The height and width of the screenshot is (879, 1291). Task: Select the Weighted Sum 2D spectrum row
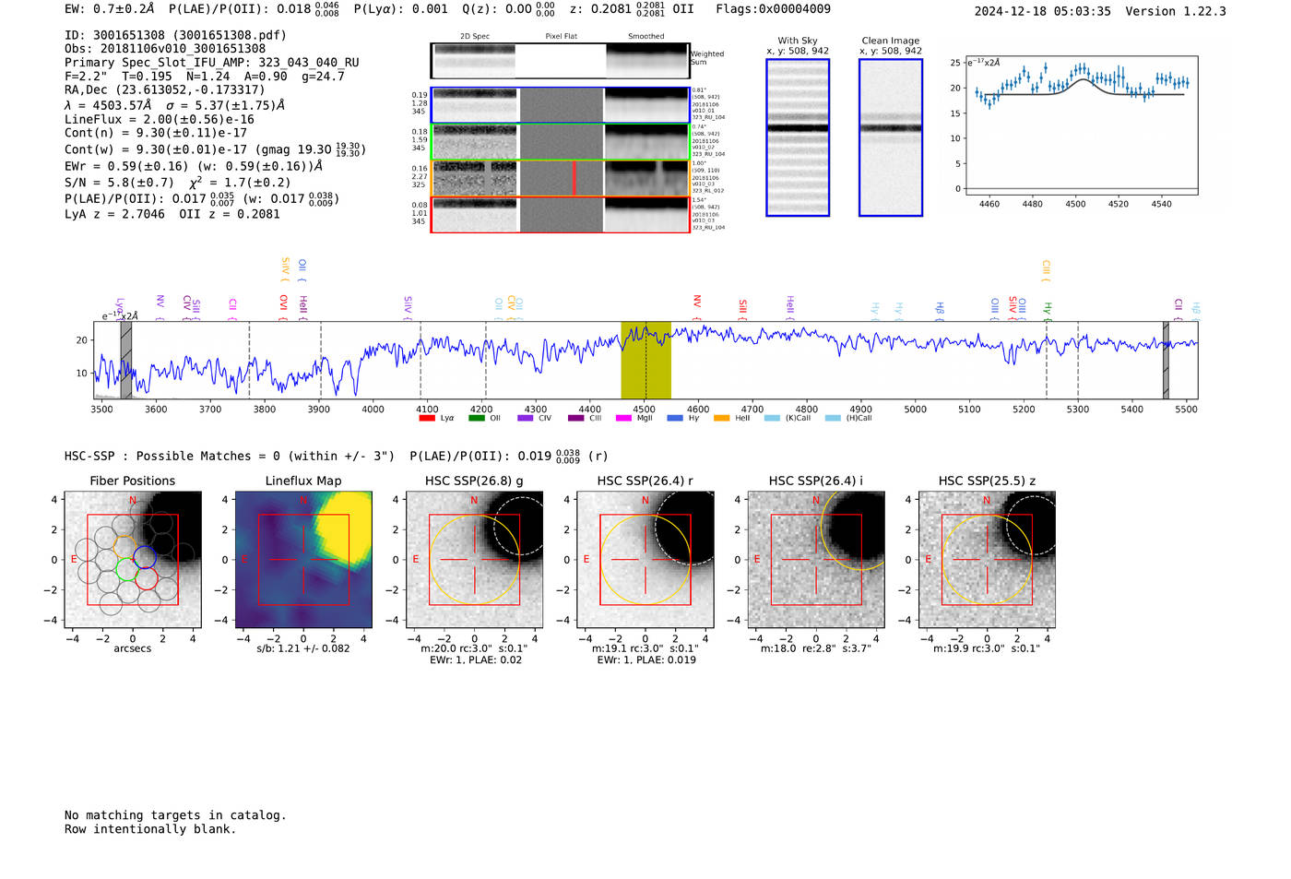pyautogui.click(x=560, y=61)
